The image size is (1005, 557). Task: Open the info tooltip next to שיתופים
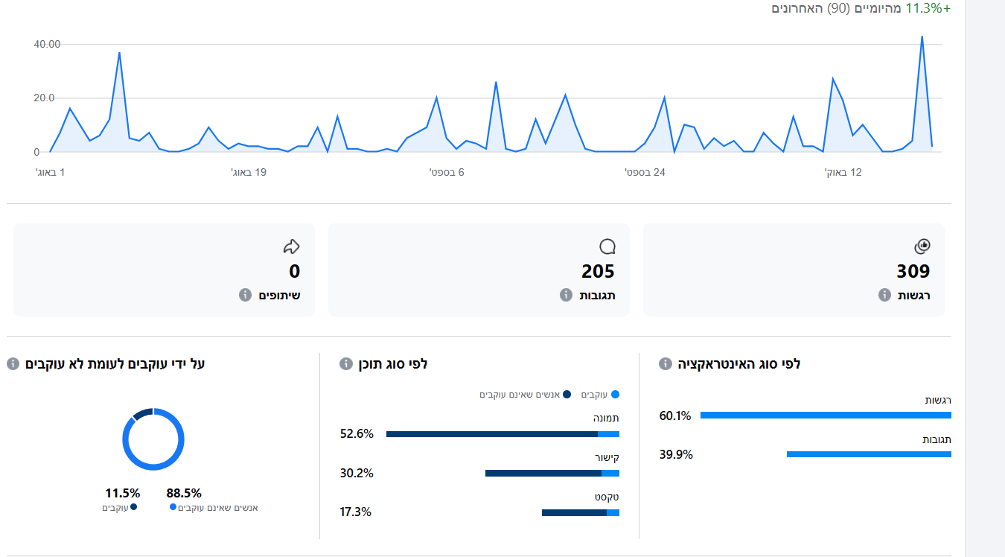click(246, 295)
